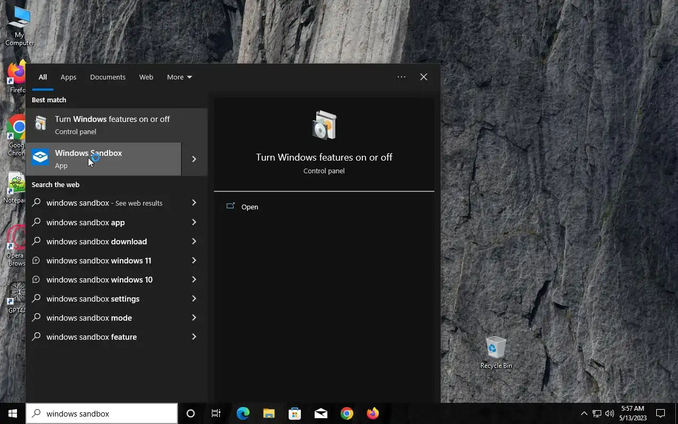The height and width of the screenshot is (424, 678).
Task: Open Microsoft Store from taskbar
Action: (x=295, y=413)
